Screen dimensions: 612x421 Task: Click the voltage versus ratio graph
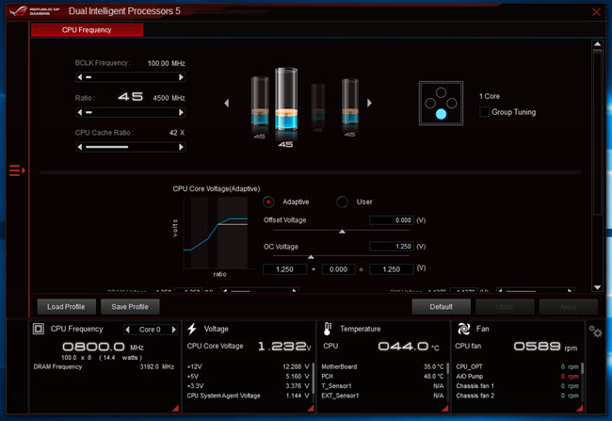(216, 233)
